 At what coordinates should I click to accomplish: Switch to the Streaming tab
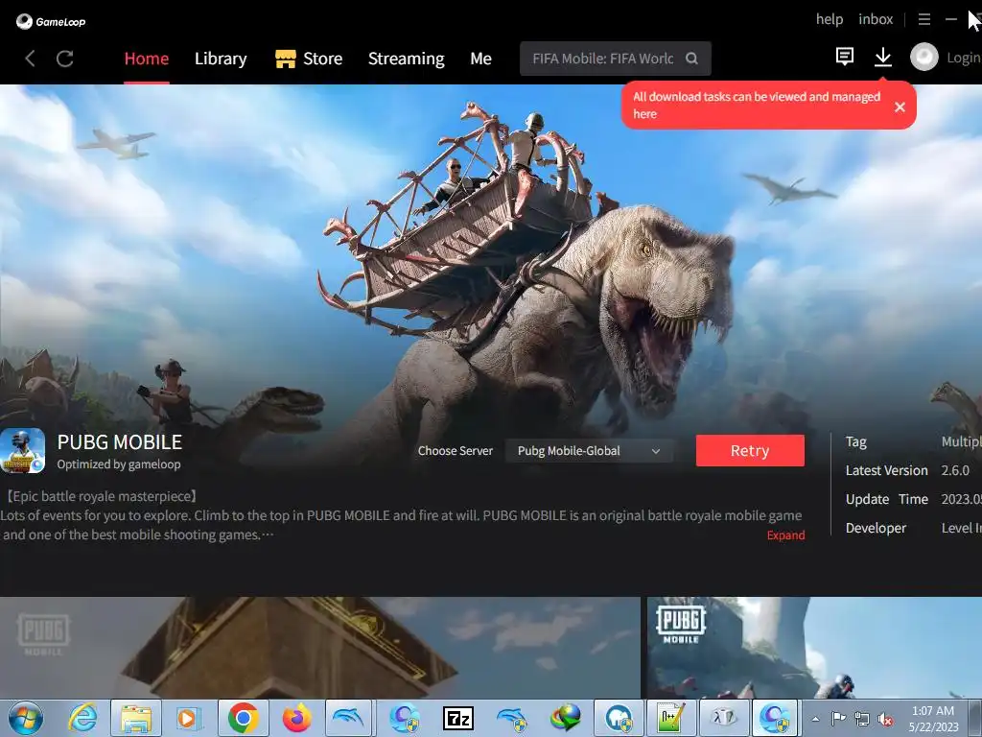coord(406,59)
